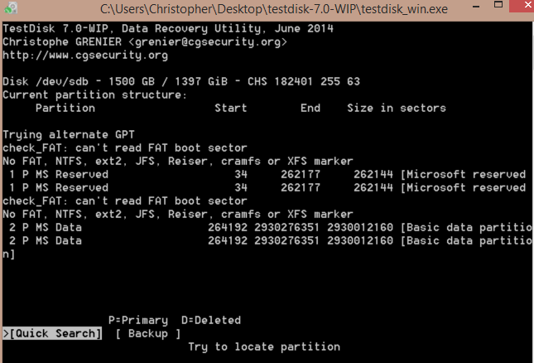Choose the Backup option
534x363 pixels.
coord(148,333)
